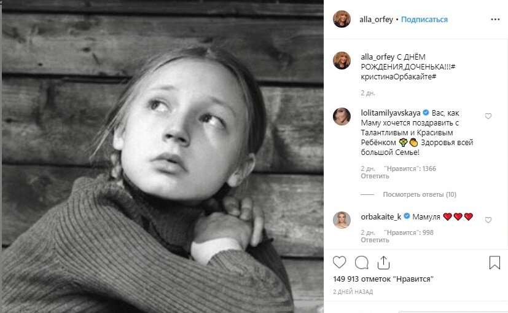508x313 pixels.
Task: Click the "Подписаться" follow link
Action: coord(424,20)
